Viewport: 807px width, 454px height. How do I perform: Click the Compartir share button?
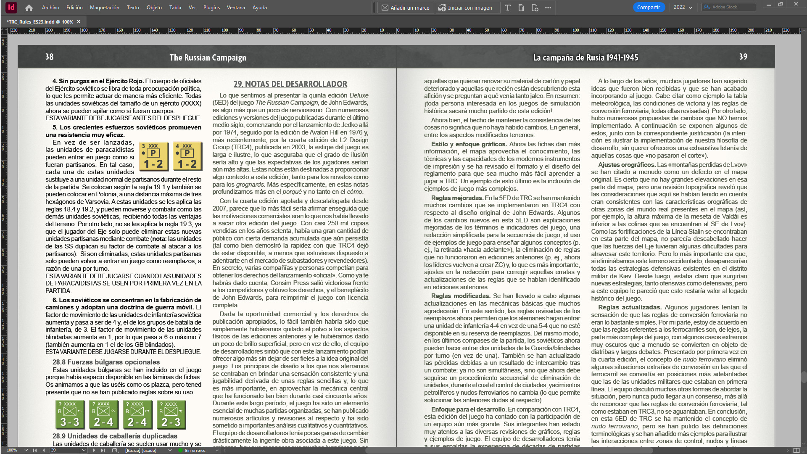pyautogui.click(x=648, y=7)
